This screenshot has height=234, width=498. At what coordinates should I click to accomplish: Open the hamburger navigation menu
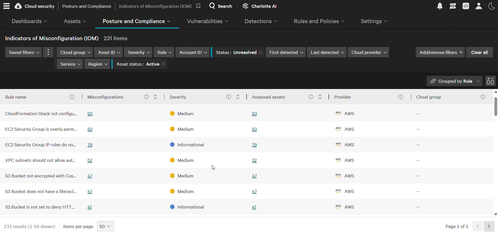6,6
